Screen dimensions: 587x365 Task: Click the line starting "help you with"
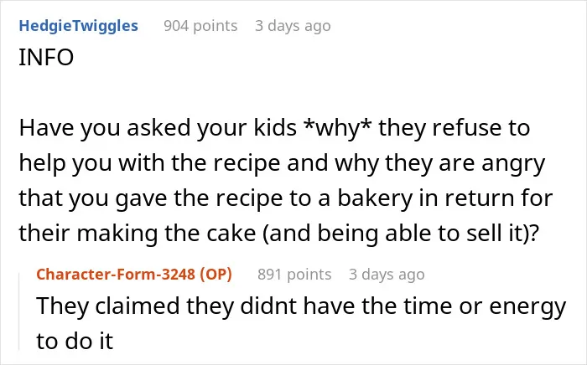(x=282, y=163)
